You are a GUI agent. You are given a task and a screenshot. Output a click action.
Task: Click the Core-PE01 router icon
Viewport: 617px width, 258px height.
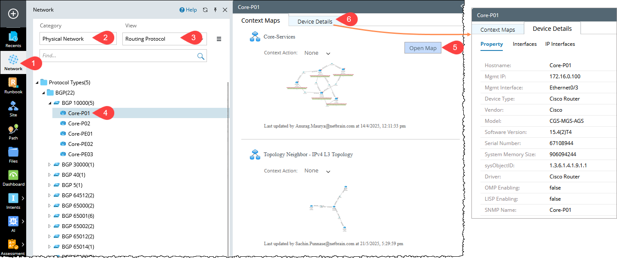pyautogui.click(x=63, y=133)
